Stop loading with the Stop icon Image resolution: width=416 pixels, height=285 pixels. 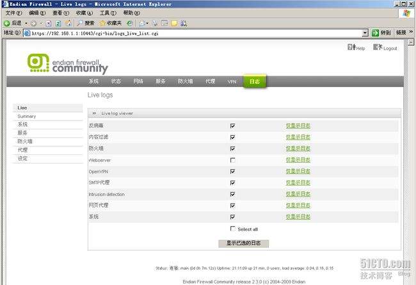49,23
